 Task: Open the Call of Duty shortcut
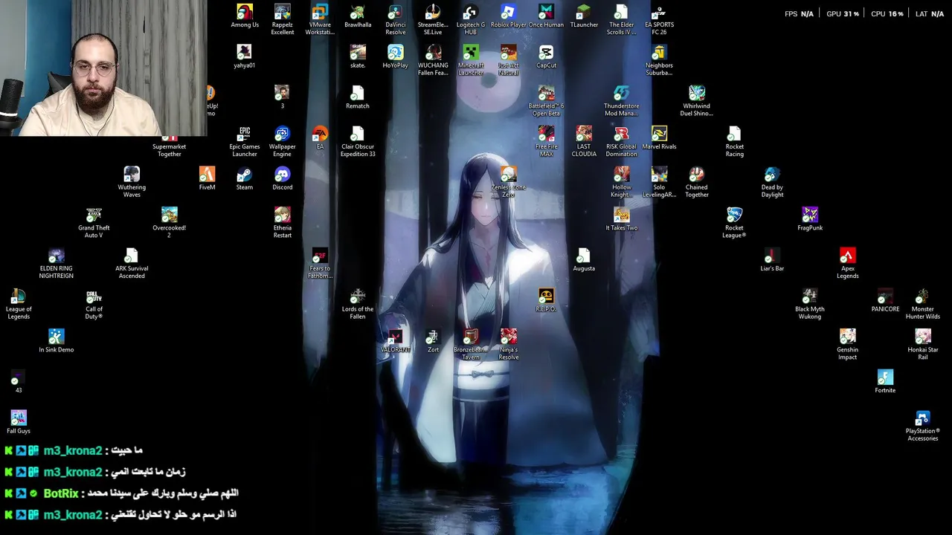point(94,305)
